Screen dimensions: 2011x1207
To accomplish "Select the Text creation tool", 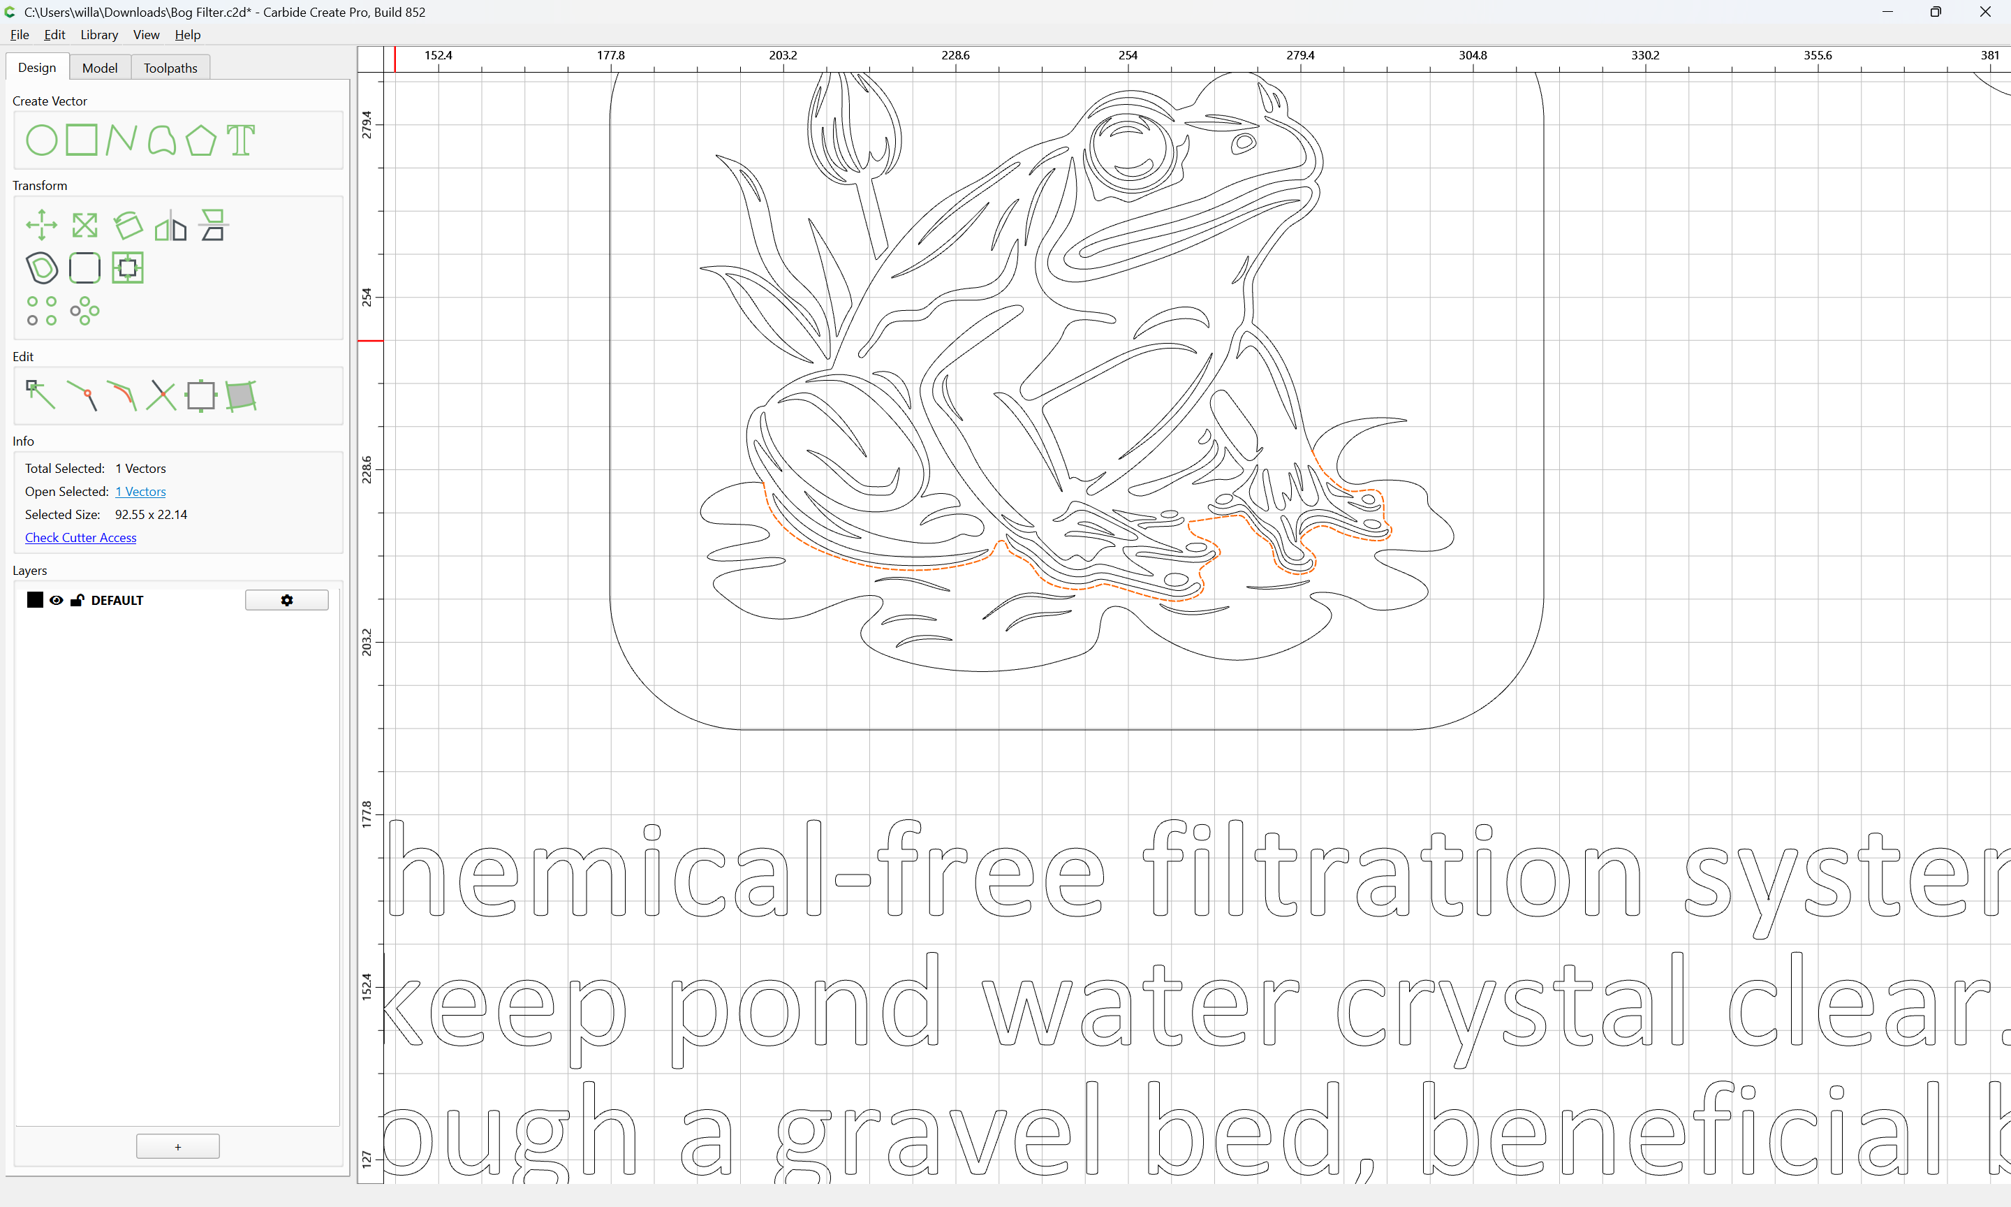I will pos(241,140).
